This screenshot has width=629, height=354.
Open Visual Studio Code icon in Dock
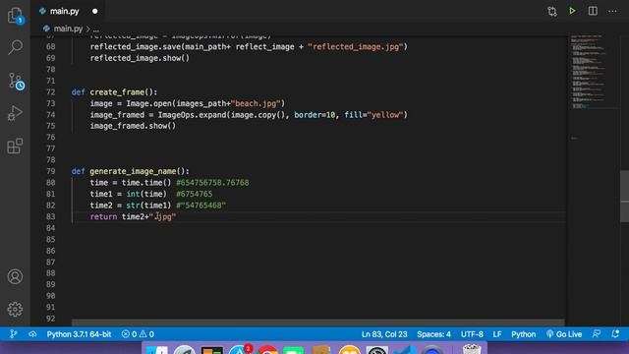[x=405, y=351]
